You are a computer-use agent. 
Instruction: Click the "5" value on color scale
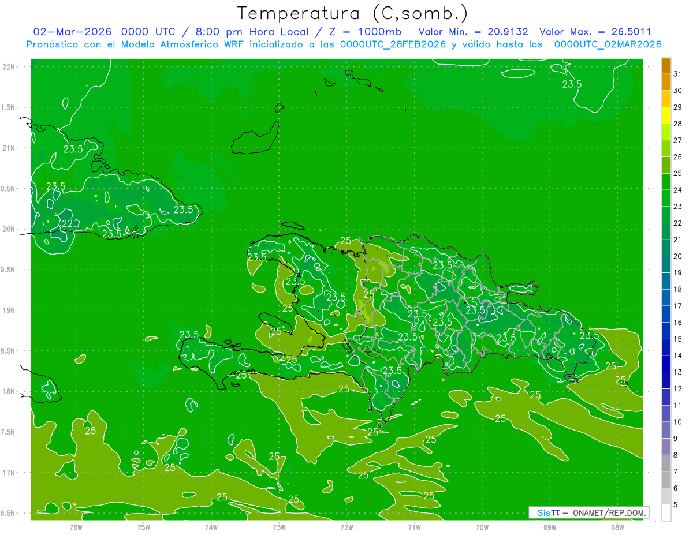click(676, 504)
